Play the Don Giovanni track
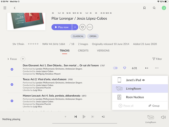The width and height of the screenshot is (169, 127). 12,69
